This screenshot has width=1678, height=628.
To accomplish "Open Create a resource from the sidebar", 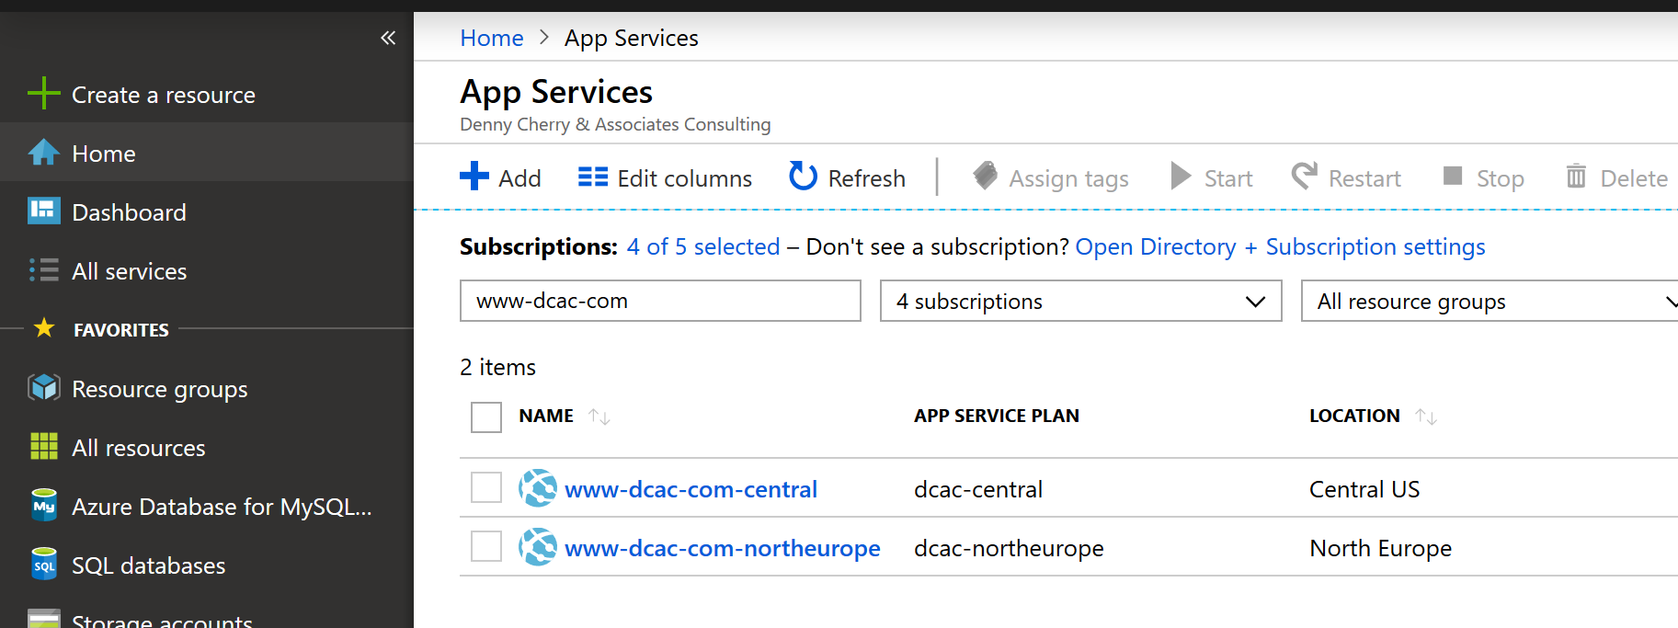I will pos(164,95).
